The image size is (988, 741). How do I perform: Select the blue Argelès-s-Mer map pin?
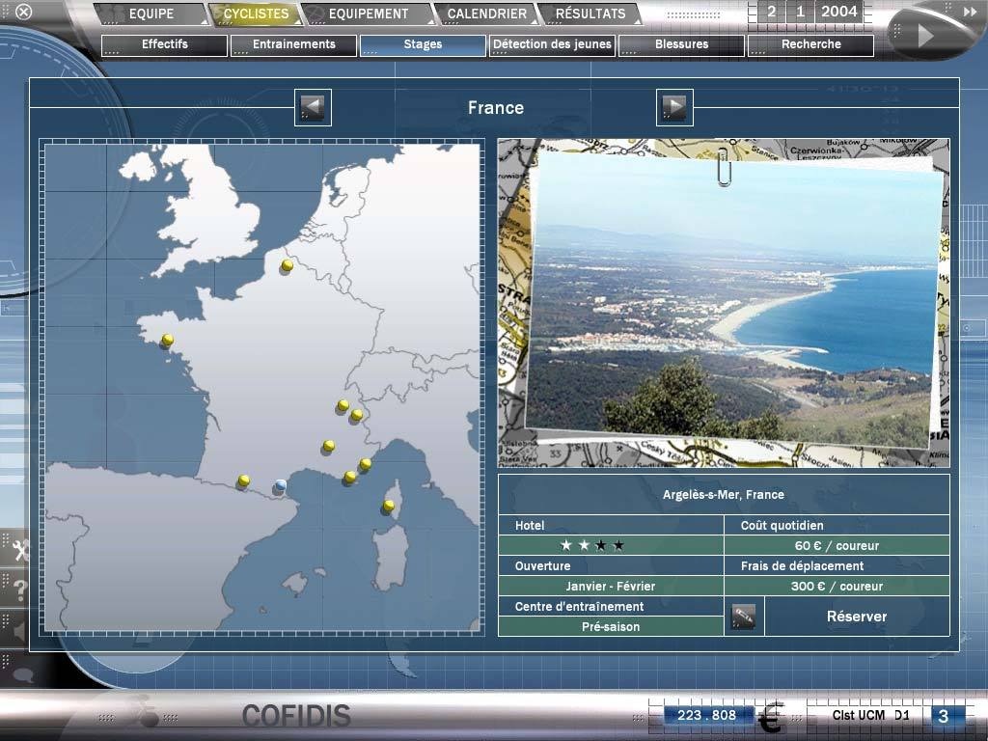point(281,484)
